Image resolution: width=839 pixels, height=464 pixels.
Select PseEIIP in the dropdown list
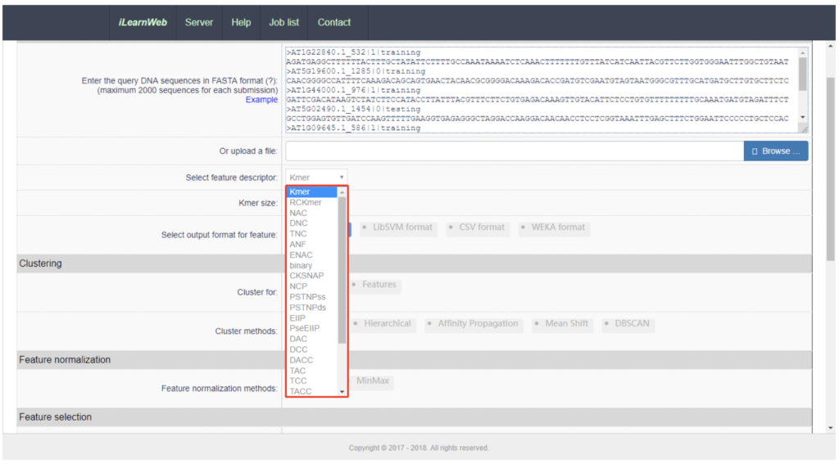point(304,328)
